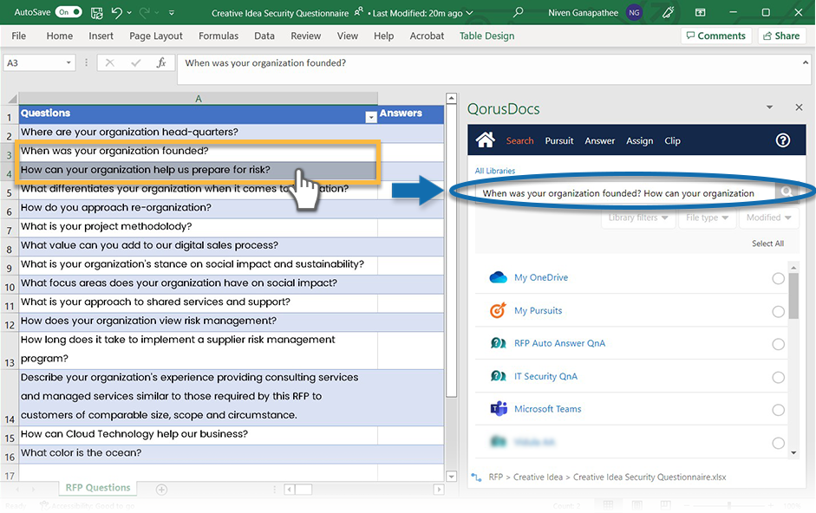Select the RFP Auto Answer QnA radio button
Viewport: 816px width, 513px height.
(778, 344)
